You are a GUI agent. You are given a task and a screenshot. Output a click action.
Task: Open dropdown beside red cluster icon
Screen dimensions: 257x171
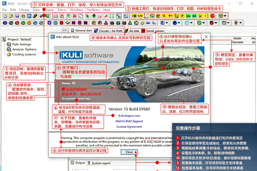241,23
